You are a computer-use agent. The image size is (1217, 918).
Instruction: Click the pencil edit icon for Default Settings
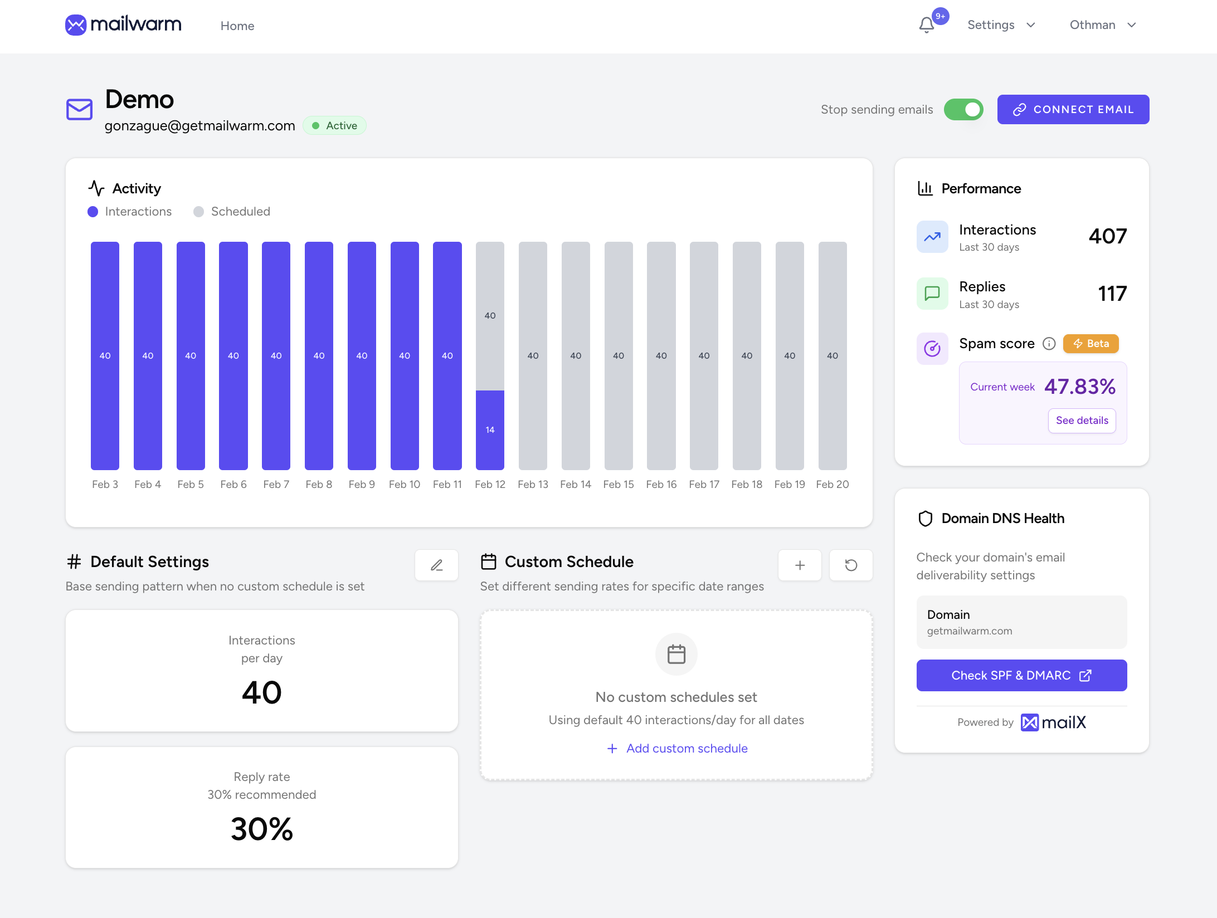click(436, 565)
